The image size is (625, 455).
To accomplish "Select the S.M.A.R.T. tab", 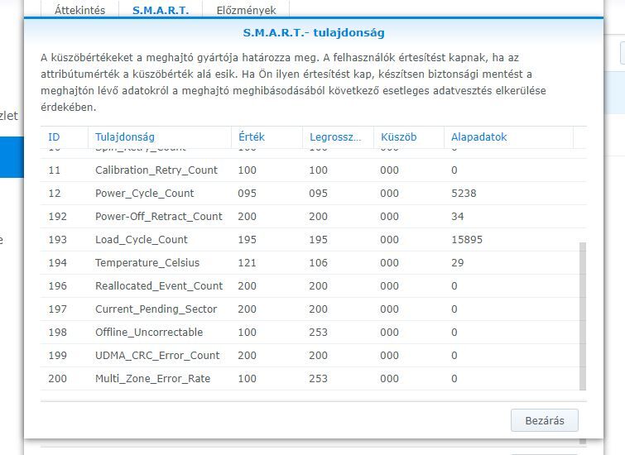I will click(161, 10).
